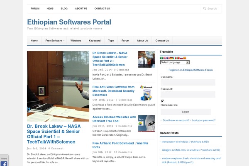249x166 pixels.
Task: Click the Arabic flag translate icon
Action: (161, 58)
